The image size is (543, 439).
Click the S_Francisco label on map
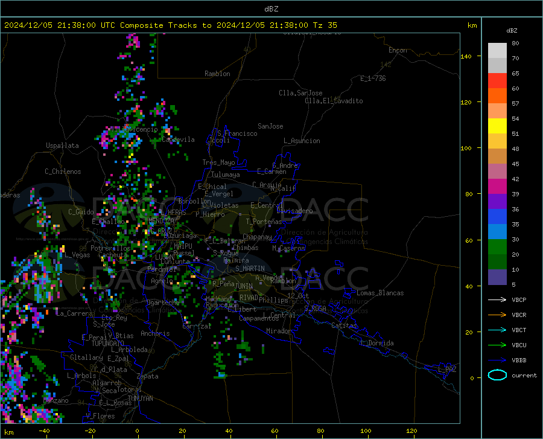237,133
